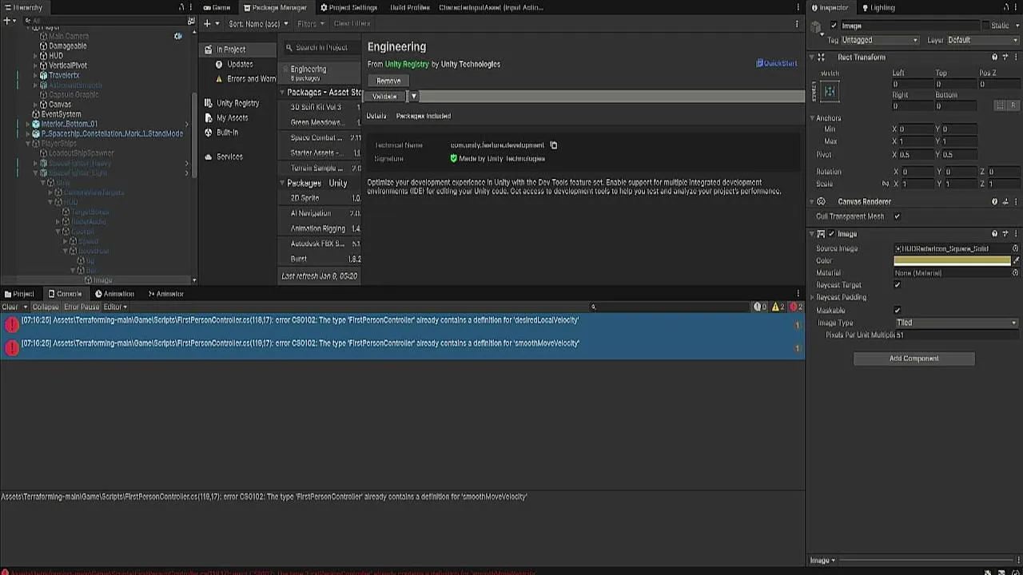This screenshot has width=1023, height=575.
Task: Collapse the Packages - Asset Store group
Action: 283,93
